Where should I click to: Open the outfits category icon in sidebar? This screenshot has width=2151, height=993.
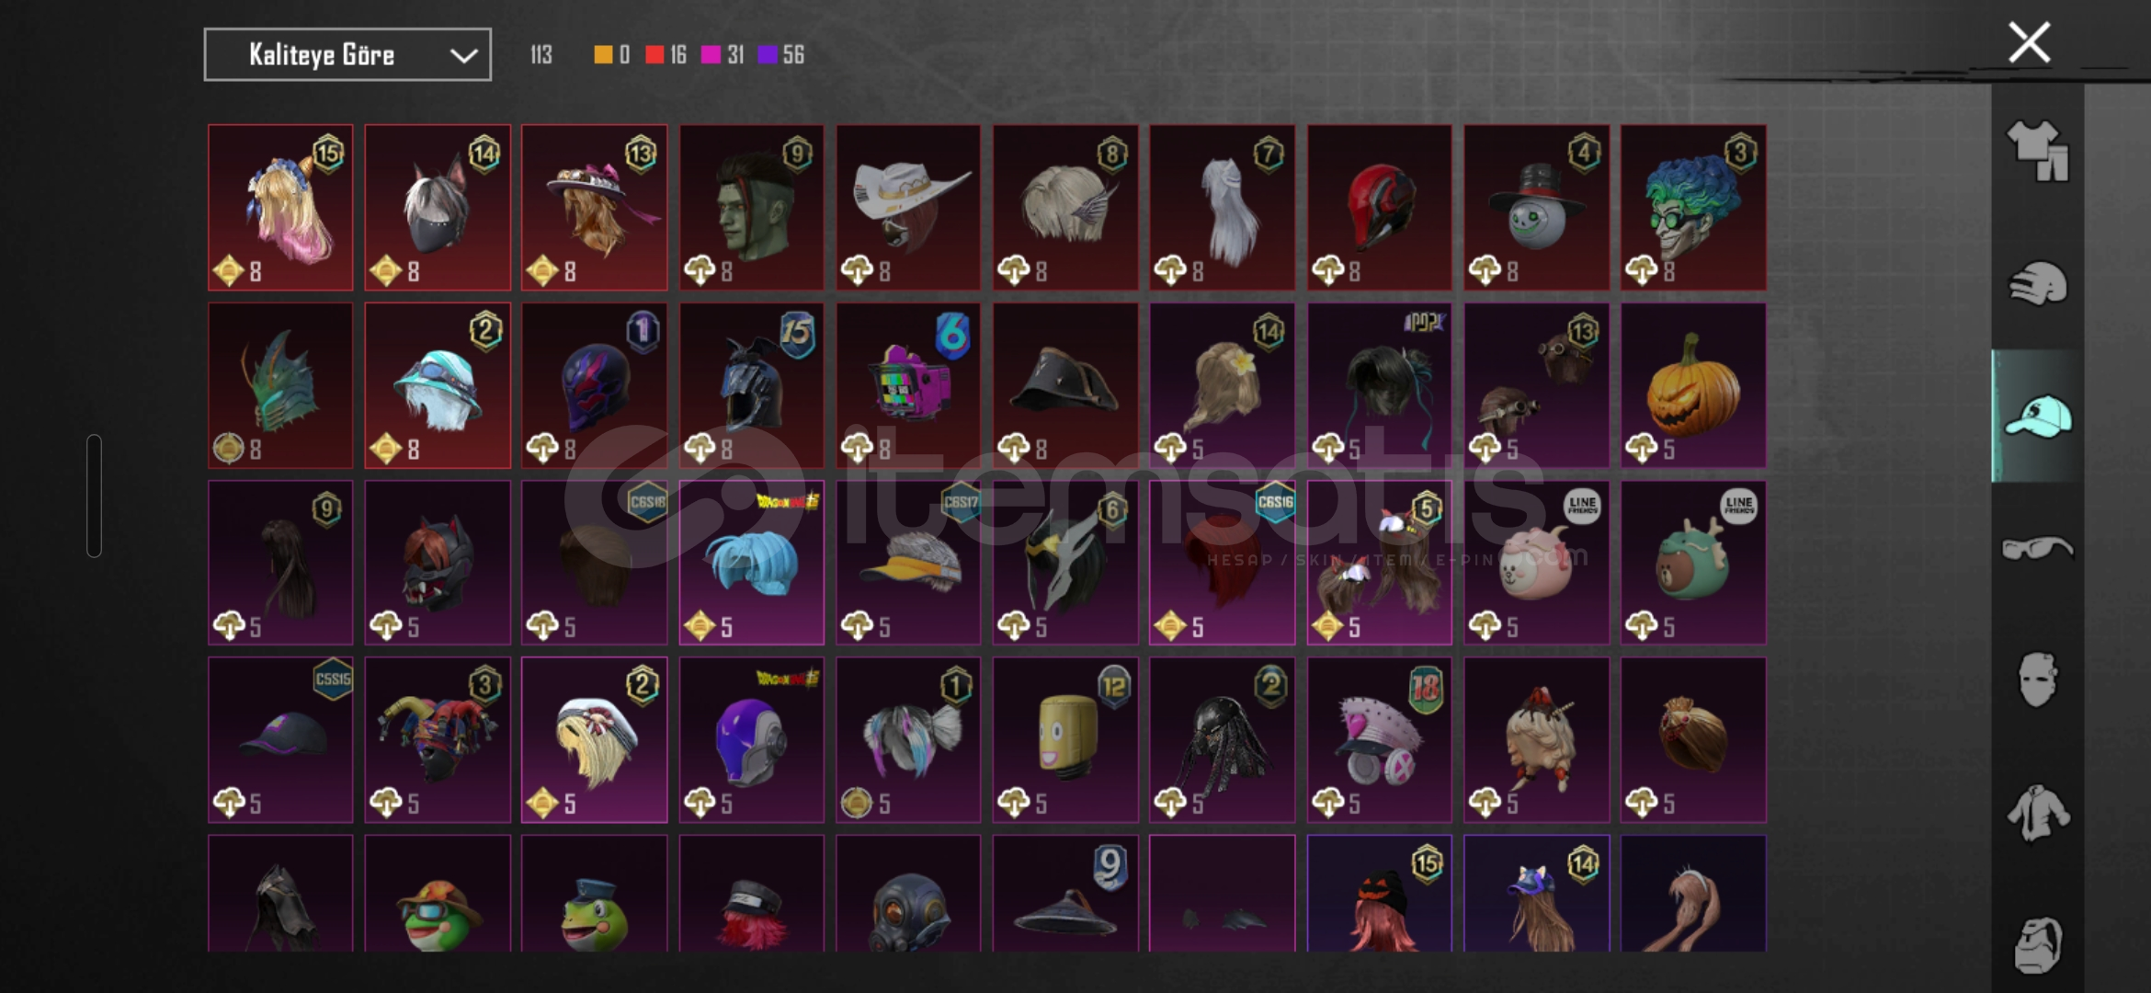(x=2037, y=151)
